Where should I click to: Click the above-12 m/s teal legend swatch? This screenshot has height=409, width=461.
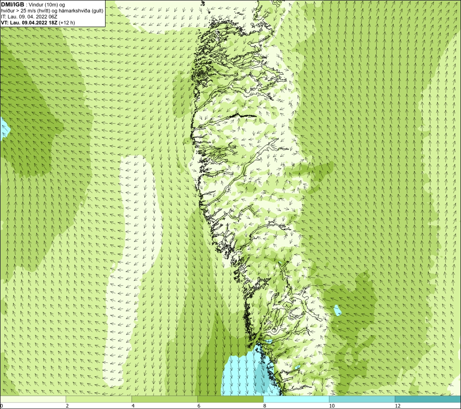pos(428,399)
